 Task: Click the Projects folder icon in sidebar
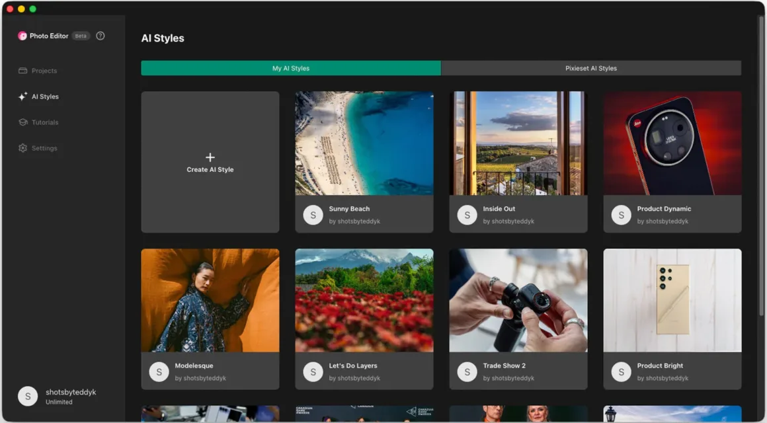(x=22, y=71)
